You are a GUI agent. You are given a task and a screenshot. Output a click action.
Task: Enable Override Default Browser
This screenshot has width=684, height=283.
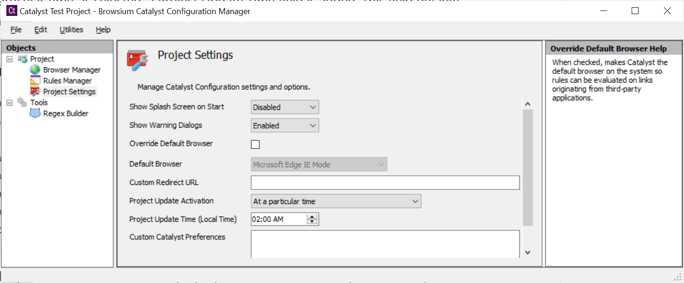255,144
